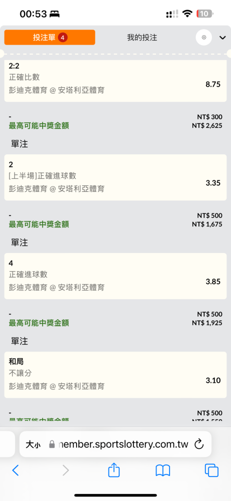This screenshot has width=231, height=501.
Task: Select the 2:2 正確比數 bet card
Action: point(115,81)
